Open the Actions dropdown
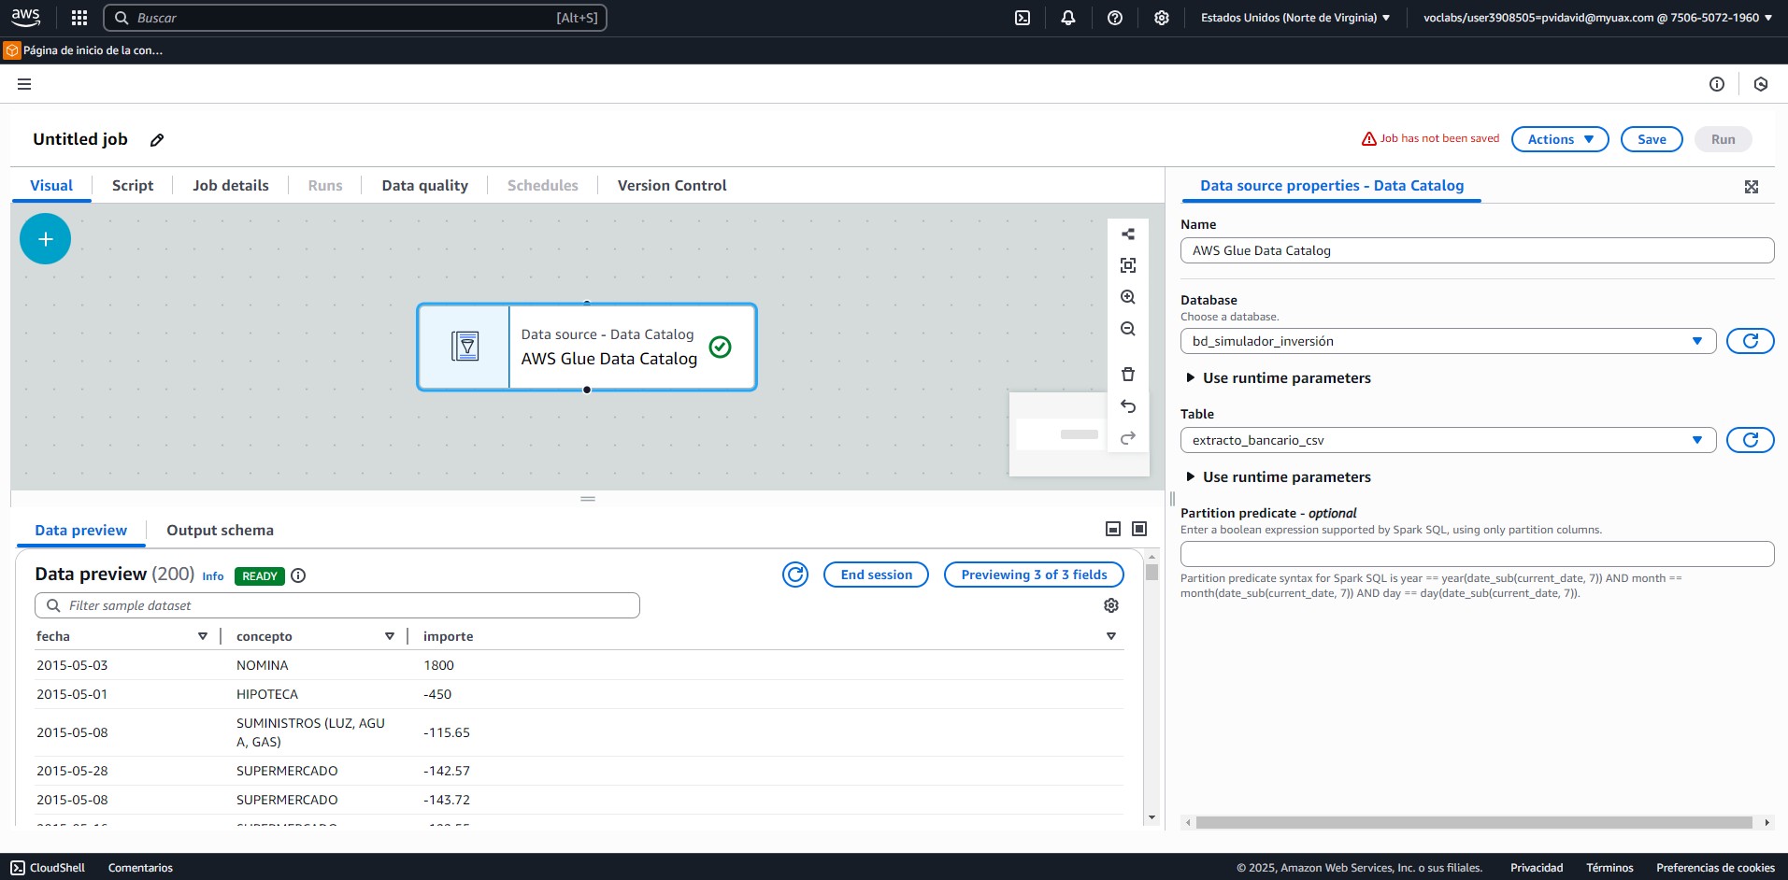The height and width of the screenshot is (880, 1788). pyautogui.click(x=1560, y=139)
